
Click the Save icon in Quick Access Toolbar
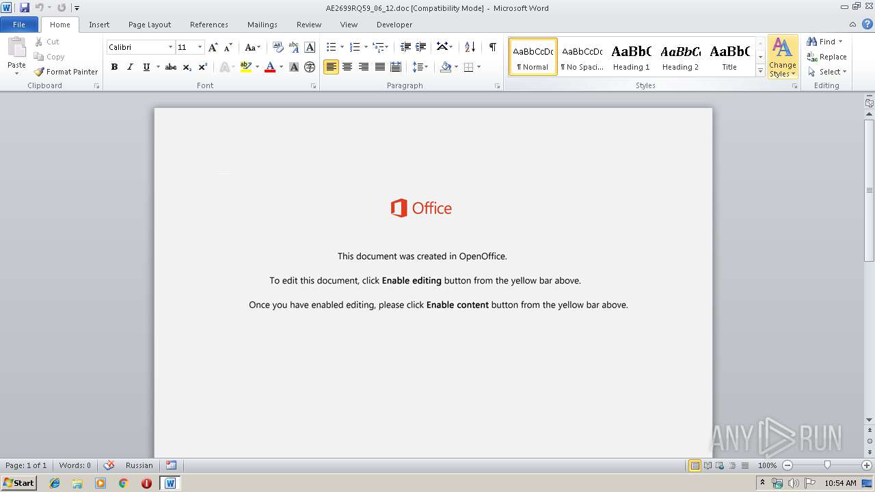coord(25,8)
